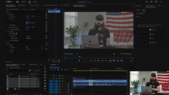Toggle the Volume Bypass checkbox
Screen dimensions: 169x95
pyautogui.click(x=27, y=47)
